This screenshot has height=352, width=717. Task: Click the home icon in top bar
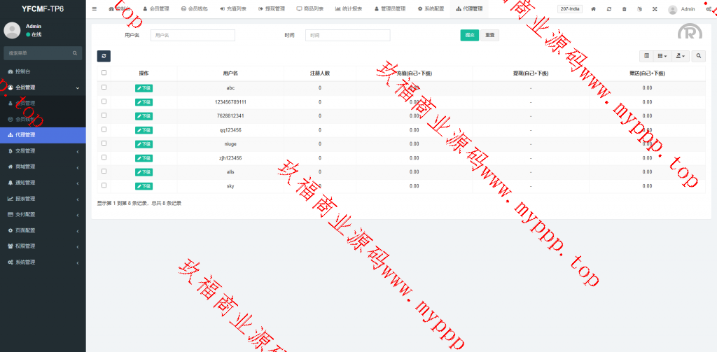(x=594, y=9)
